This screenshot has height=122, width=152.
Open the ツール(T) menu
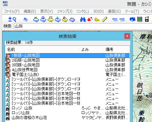pos(132,11)
